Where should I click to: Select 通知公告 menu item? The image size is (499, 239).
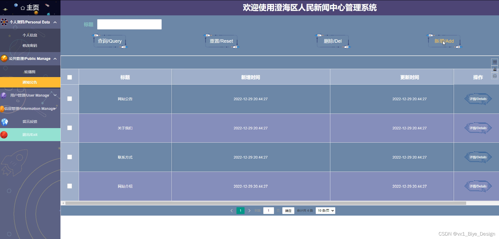pyautogui.click(x=30, y=82)
